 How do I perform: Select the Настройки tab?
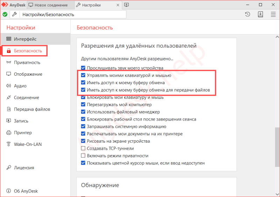click(98, 5)
